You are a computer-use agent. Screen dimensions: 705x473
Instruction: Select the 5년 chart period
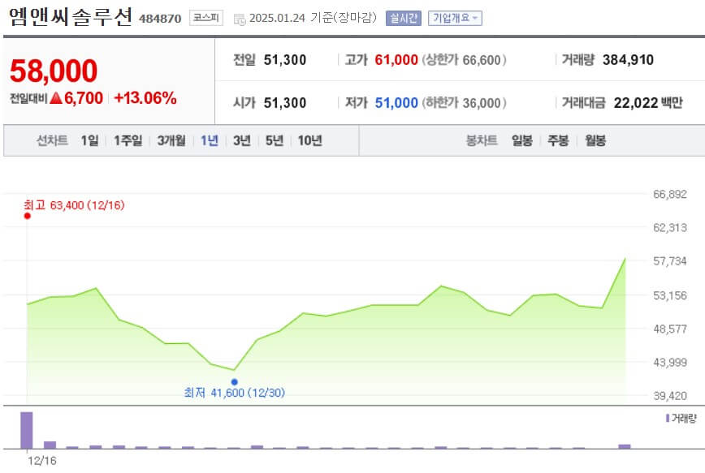point(274,140)
